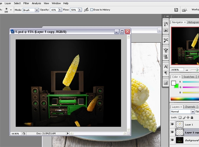Click the PS icon in 1.psd title bar
This screenshot has width=199, height=147.
(x=12, y=31)
